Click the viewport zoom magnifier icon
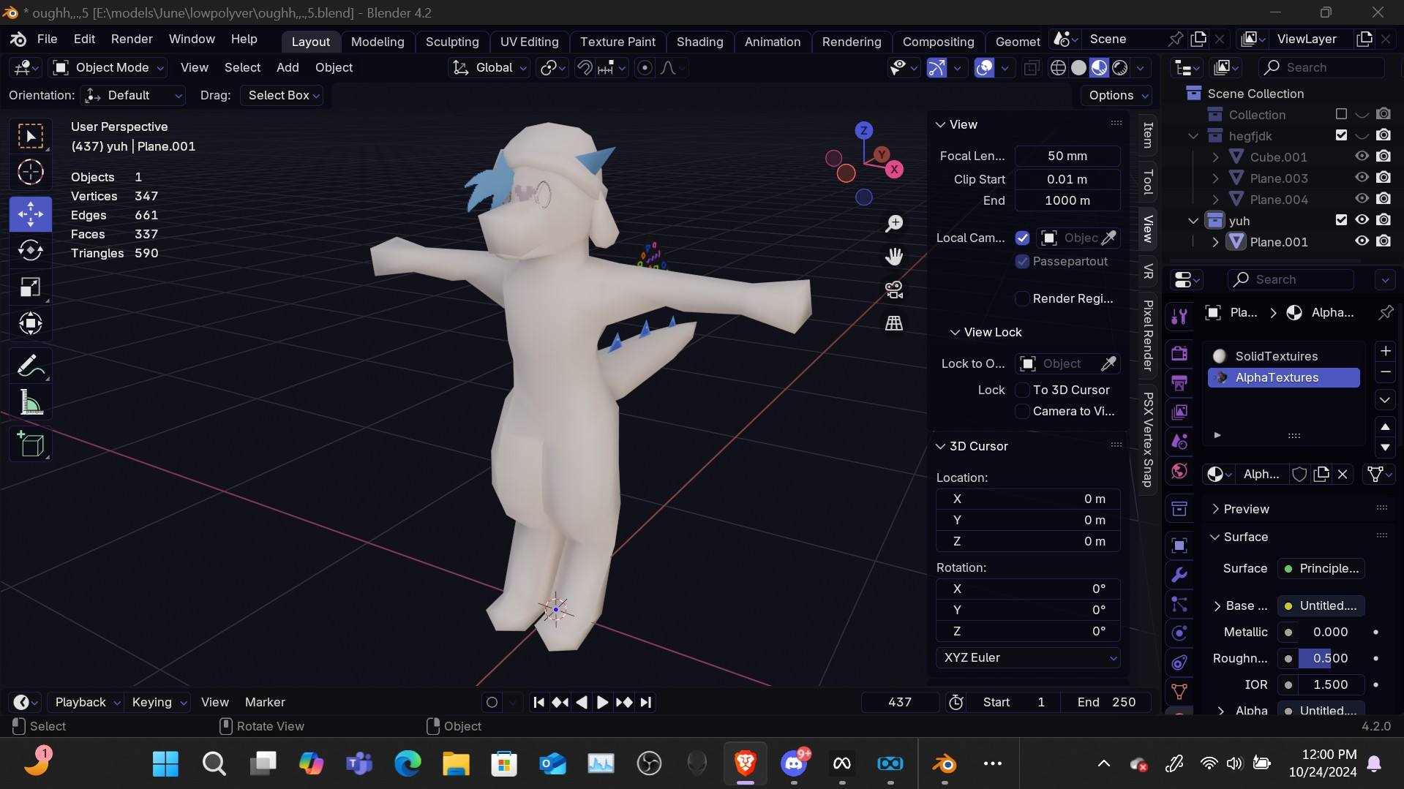 pyautogui.click(x=894, y=223)
